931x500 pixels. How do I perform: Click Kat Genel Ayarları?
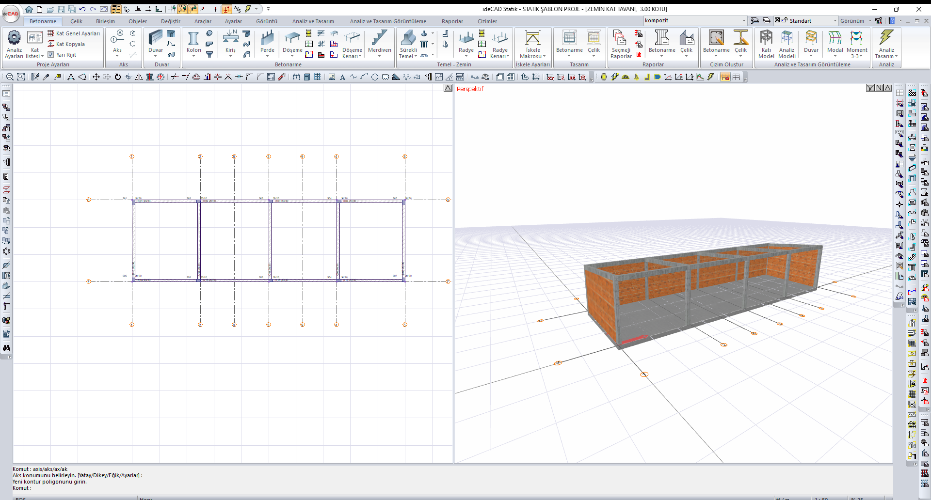click(74, 33)
